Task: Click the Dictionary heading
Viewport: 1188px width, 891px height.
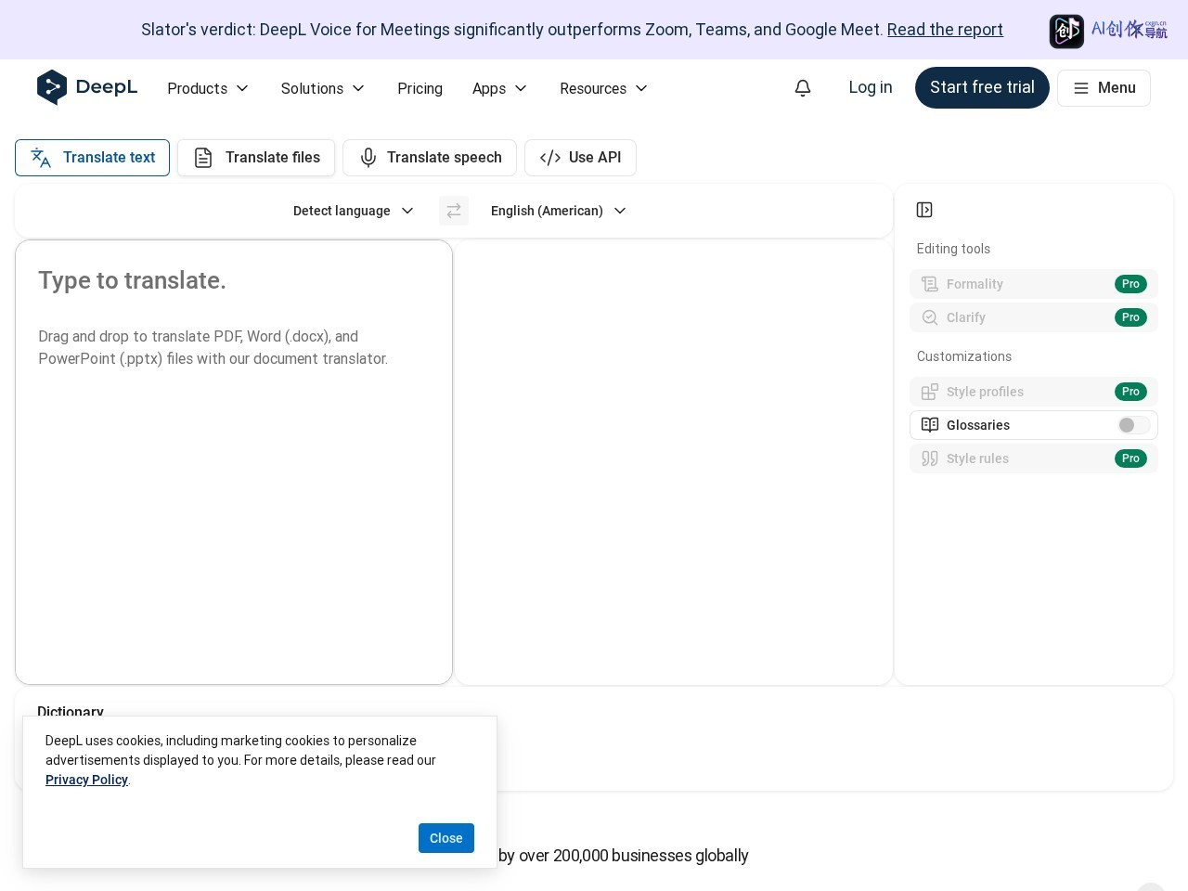Action: [x=71, y=711]
